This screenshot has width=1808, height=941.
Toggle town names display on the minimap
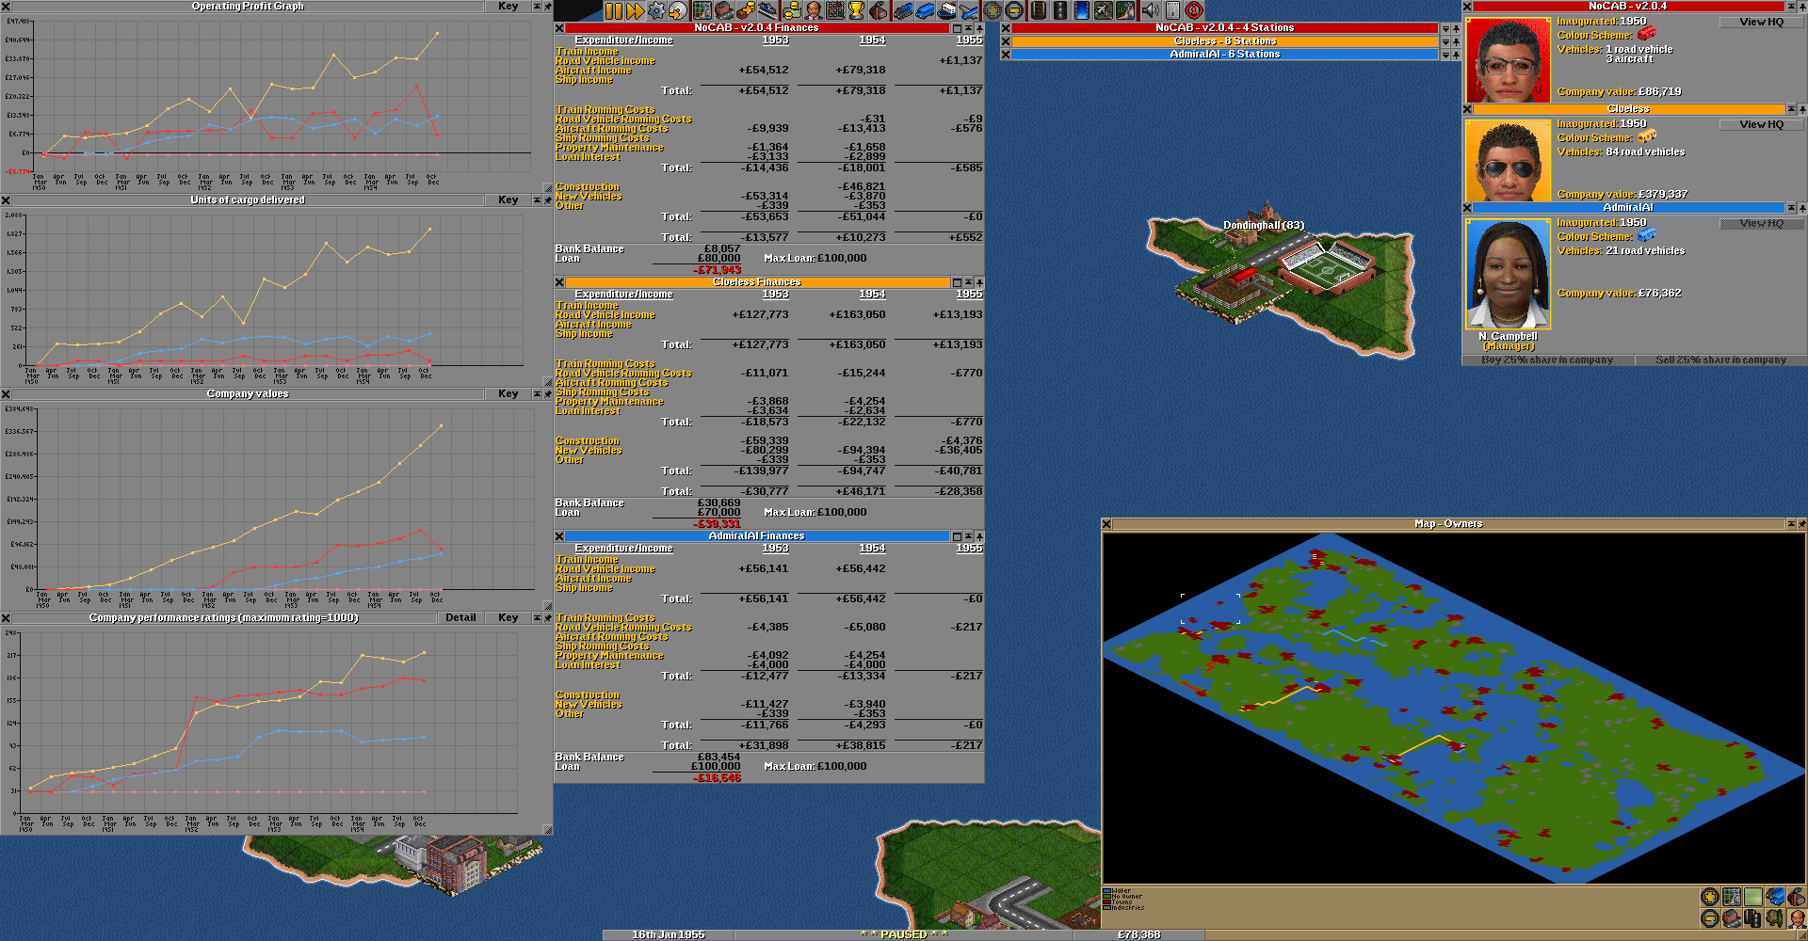[x=1732, y=918]
